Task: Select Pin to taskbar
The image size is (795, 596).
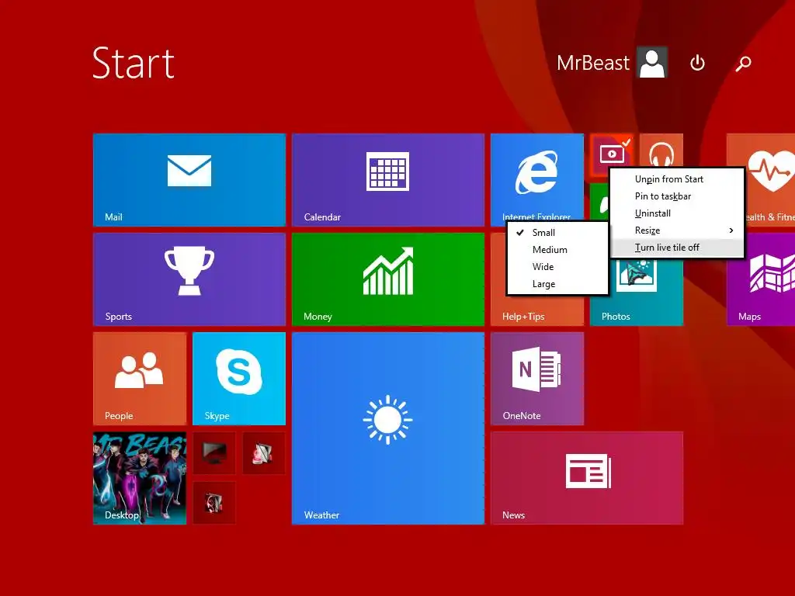Action: point(677,196)
